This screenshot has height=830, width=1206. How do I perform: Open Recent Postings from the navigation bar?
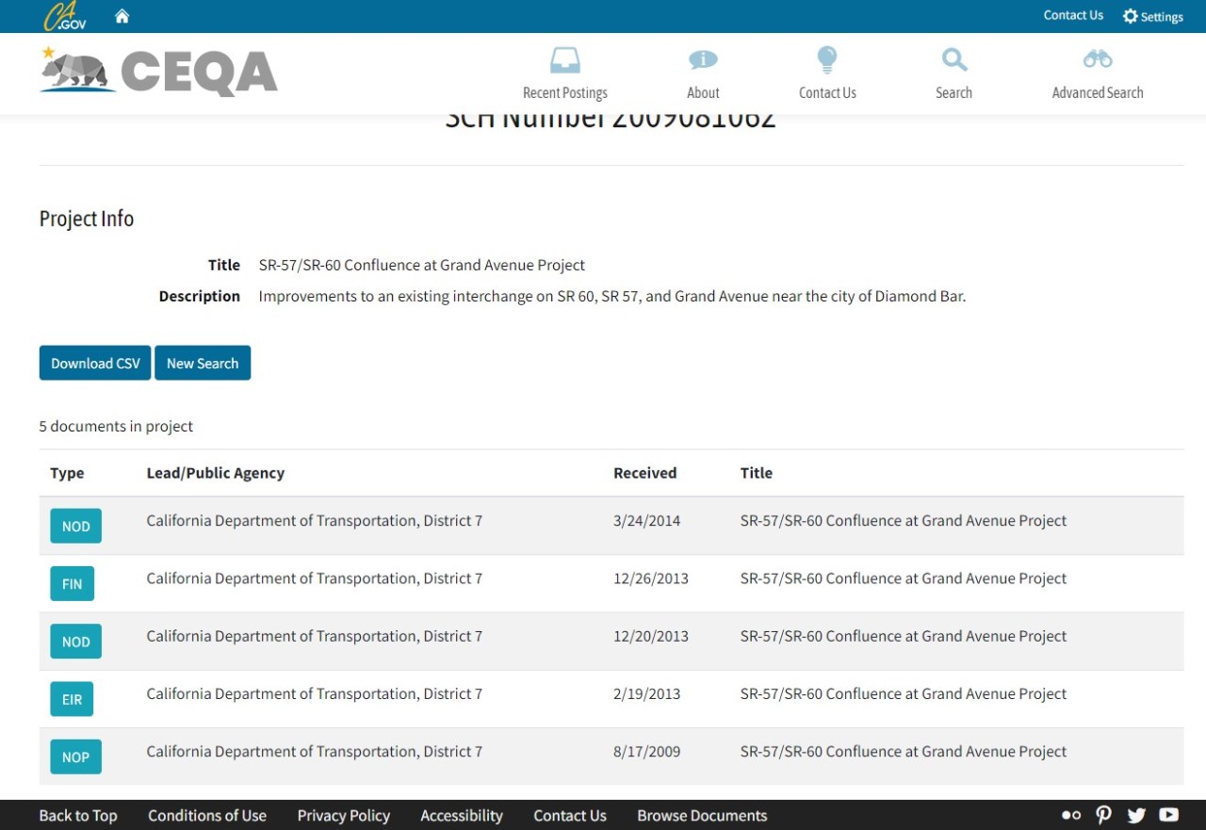(x=564, y=73)
